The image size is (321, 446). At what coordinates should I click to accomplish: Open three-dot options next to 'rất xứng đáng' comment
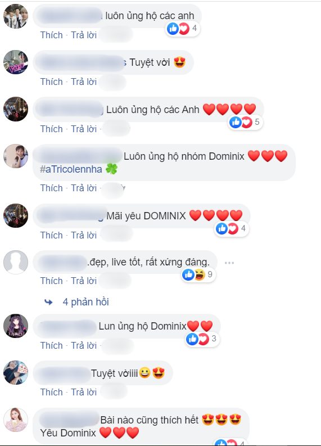coord(229,263)
